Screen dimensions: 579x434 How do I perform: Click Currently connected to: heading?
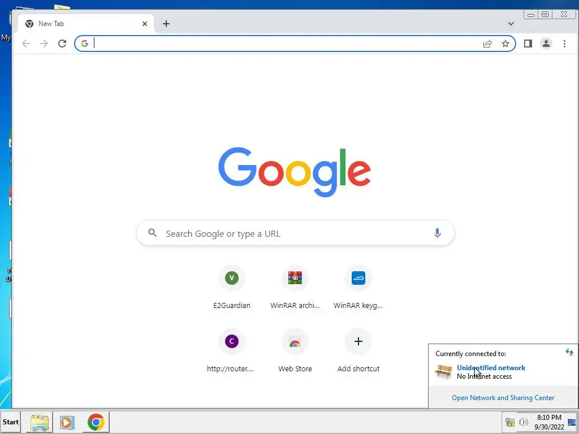(x=470, y=354)
